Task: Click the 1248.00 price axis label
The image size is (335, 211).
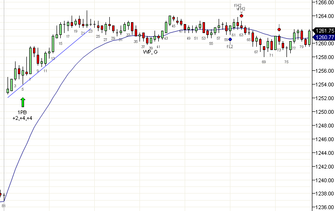Action: (325, 126)
